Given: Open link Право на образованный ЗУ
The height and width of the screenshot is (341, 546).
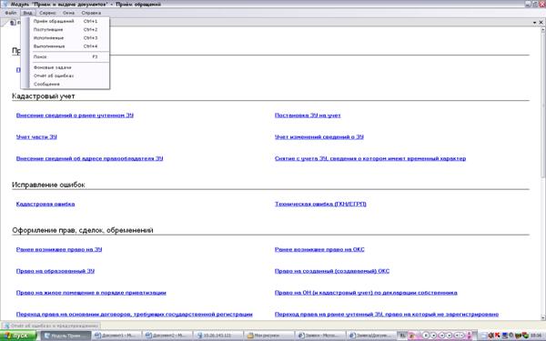Looking at the screenshot, I should point(55,271).
